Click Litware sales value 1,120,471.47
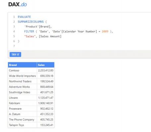Viewport: 151px width, 132px height. point(46,98)
